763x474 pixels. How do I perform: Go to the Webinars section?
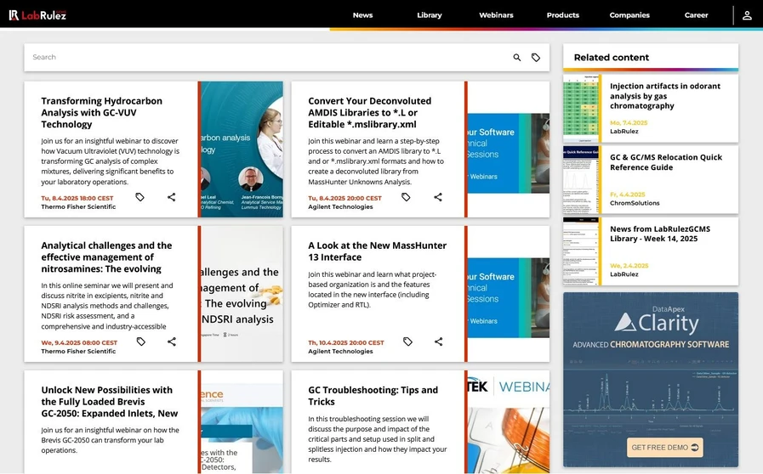point(496,15)
